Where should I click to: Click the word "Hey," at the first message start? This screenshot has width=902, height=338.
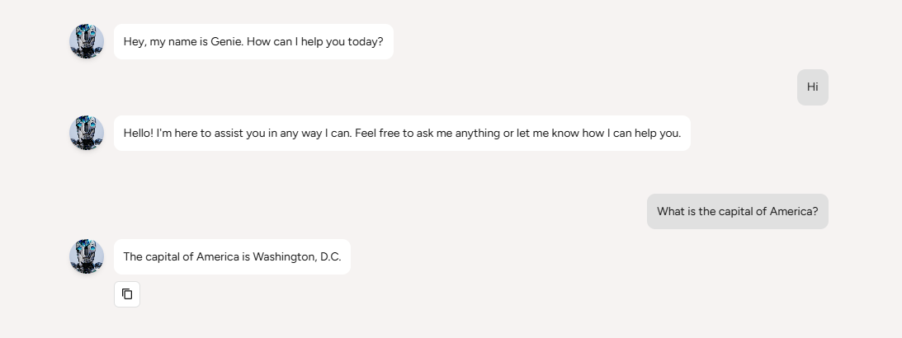[135, 41]
